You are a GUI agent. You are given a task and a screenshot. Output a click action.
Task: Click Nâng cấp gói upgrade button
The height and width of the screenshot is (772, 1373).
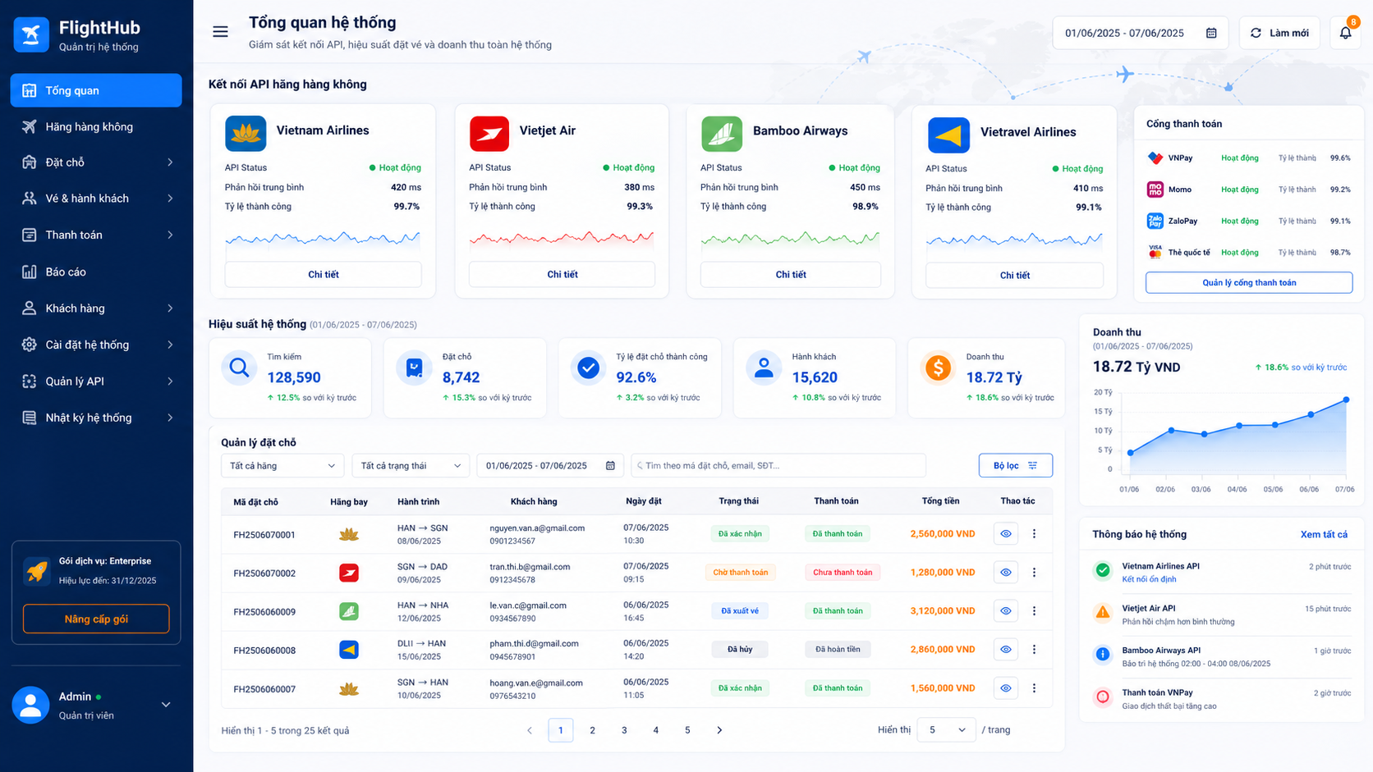(96, 619)
